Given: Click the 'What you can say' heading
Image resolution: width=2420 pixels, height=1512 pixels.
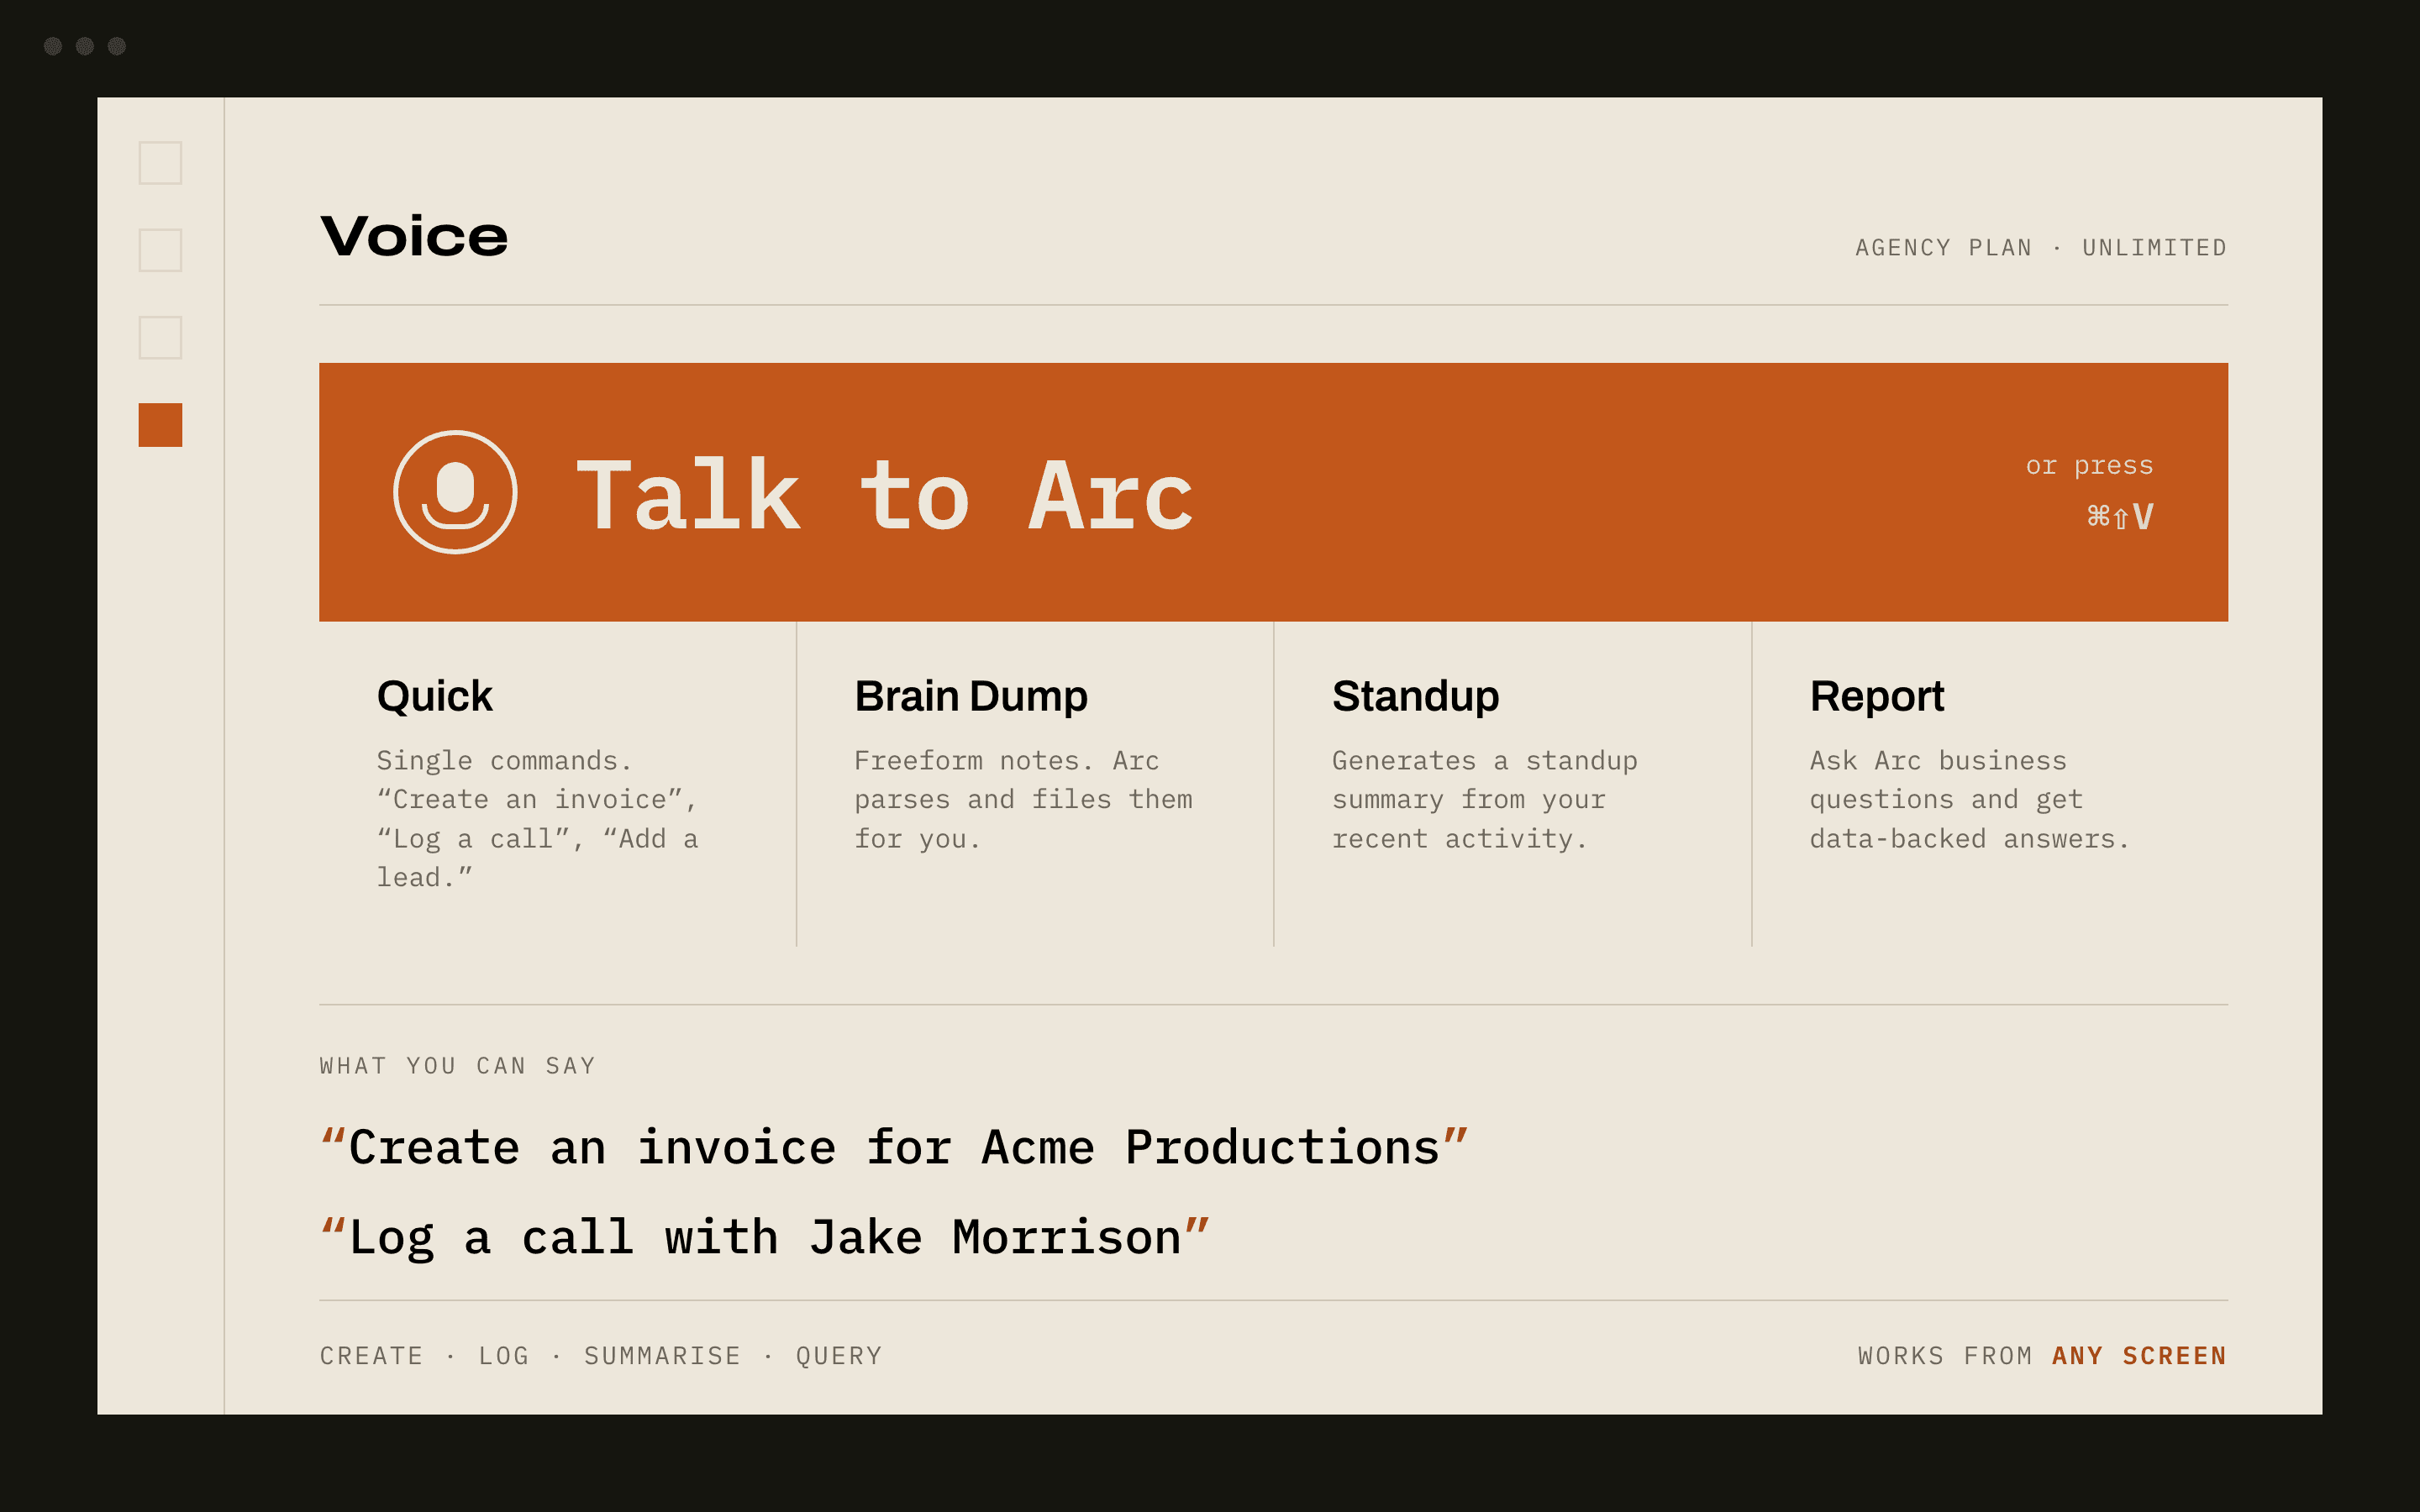Looking at the screenshot, I should click(x=458, y=1066).
